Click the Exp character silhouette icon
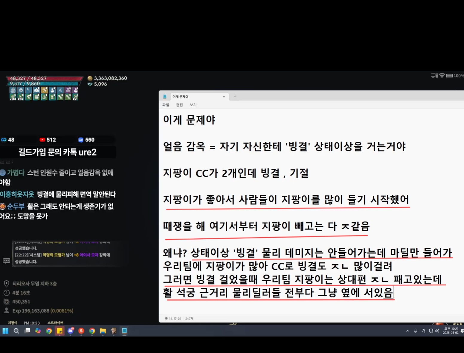Viewport: 464px width, 353px height. [6, 311]
